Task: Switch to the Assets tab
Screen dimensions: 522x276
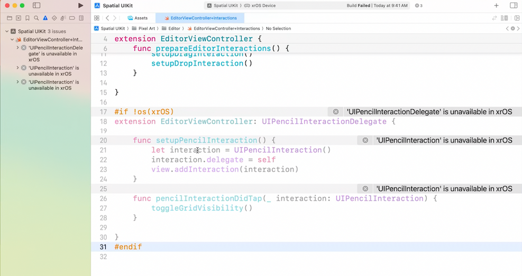Action: coord(138,18)
